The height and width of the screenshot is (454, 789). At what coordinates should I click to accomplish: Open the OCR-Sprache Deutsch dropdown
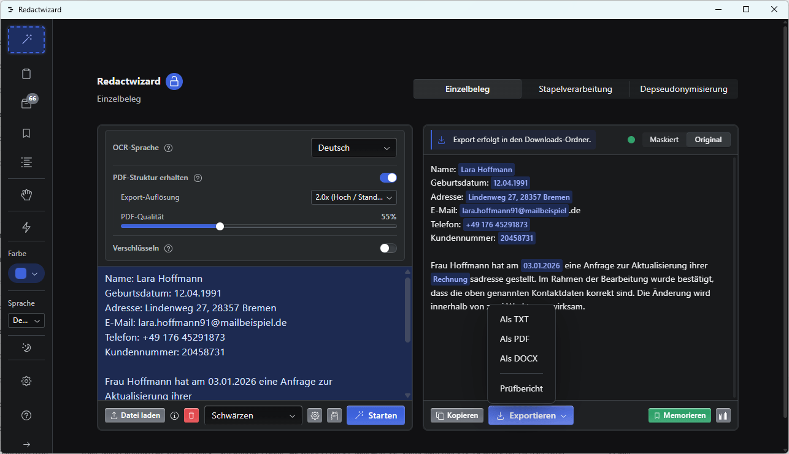pyautogui.click(x=354, y=148)
